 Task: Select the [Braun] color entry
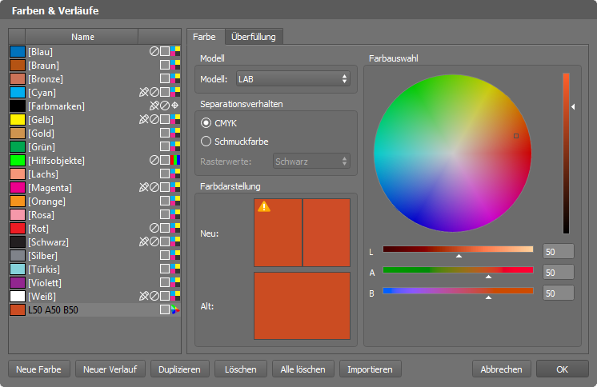pyautogui.click(x=94, y=65)
